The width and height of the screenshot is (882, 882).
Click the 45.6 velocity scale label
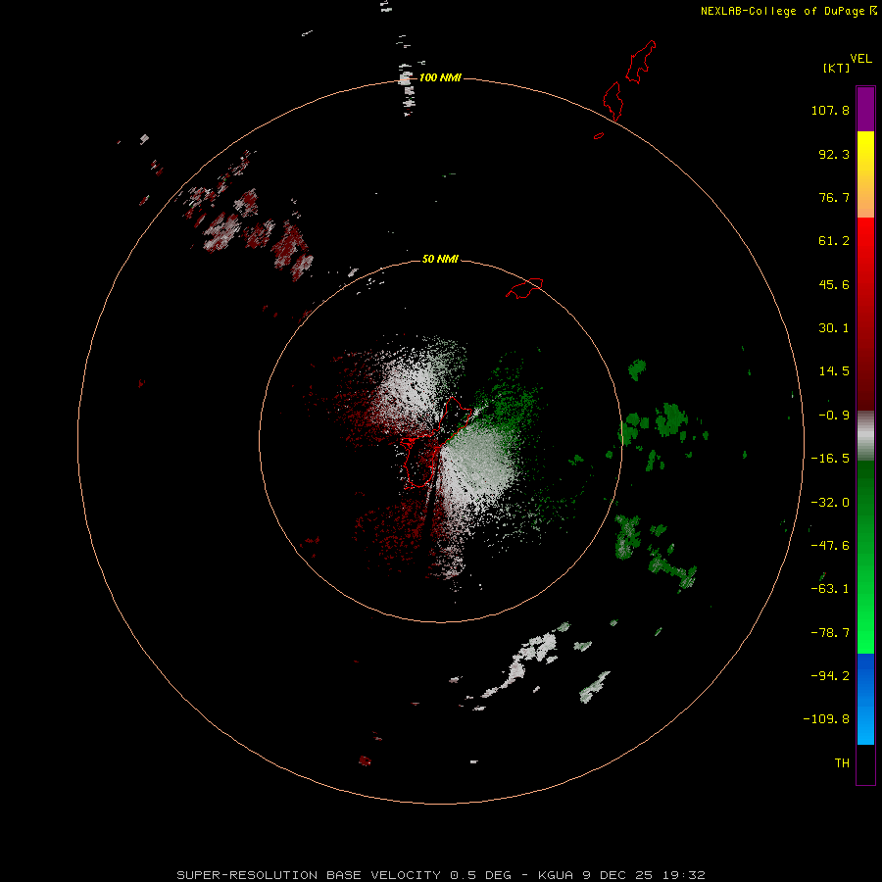click(834, 284)
